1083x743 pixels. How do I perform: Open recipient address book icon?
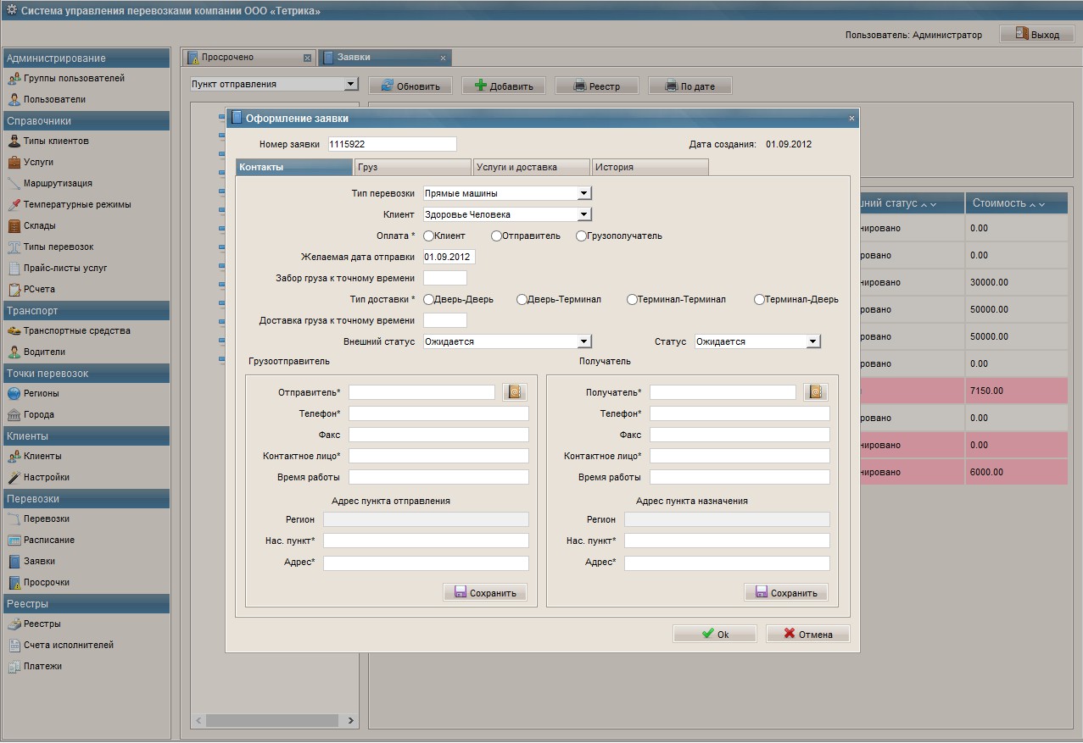tap(816, 392)
